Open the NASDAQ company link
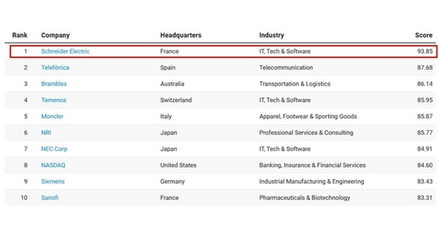Screen dimensions: 439x247 pyautogui.click(x=52, y=165)
